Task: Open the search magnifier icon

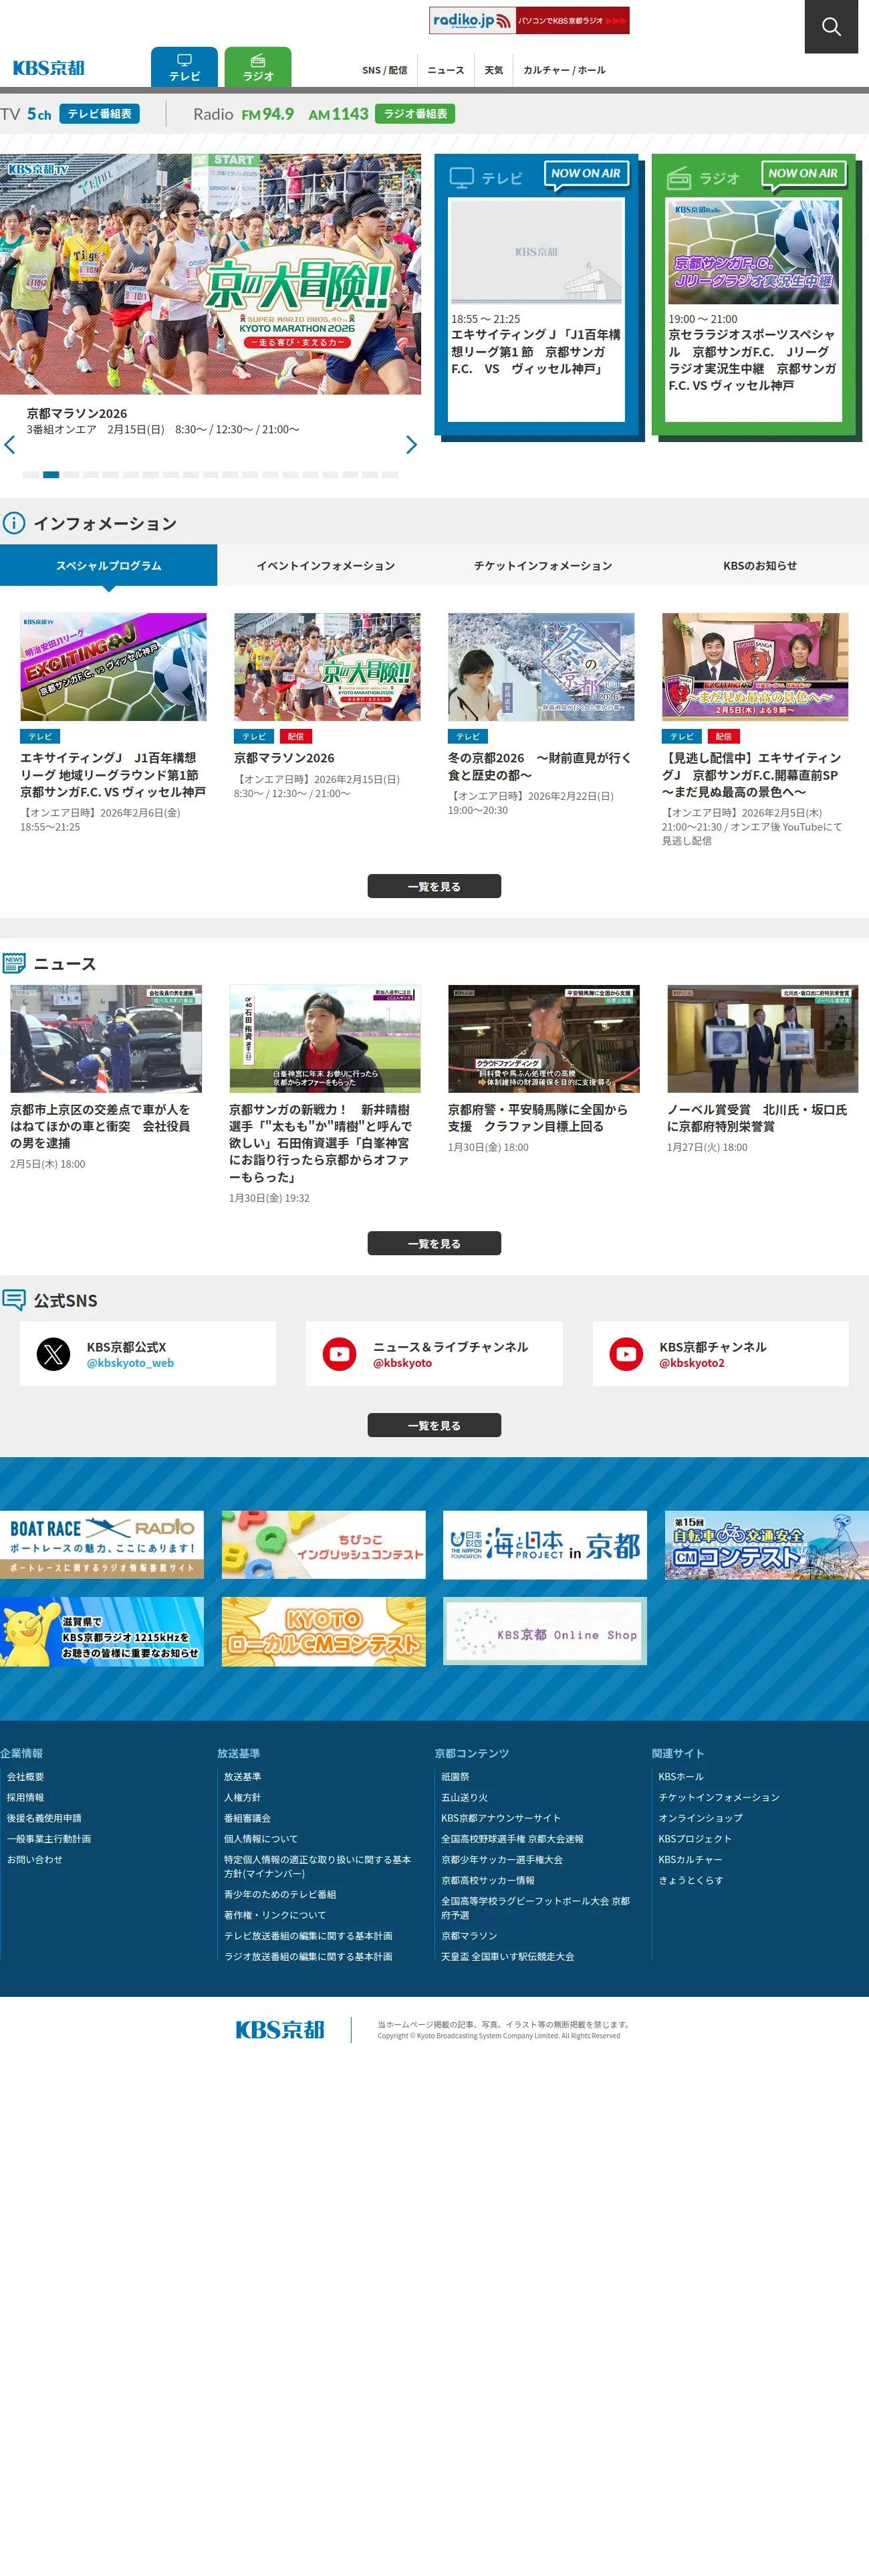Action: pos(831,26)
